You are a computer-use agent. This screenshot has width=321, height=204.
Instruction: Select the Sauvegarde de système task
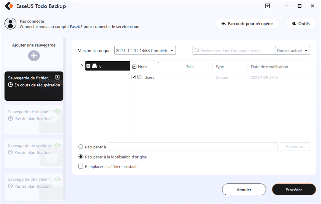click(34, 154)
